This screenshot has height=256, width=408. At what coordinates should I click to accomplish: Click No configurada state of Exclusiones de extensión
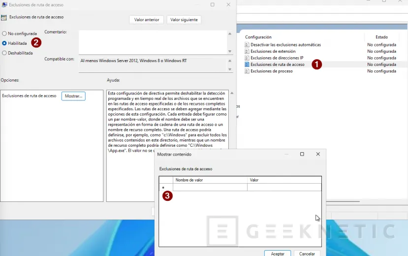(x=381, y=51)
